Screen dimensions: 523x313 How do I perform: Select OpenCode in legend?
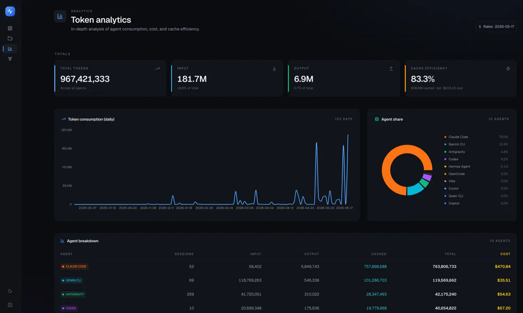coord(457,174)
